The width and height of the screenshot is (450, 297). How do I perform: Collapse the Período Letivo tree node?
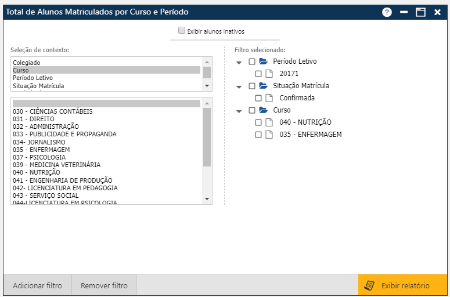[x=239, y=63]
